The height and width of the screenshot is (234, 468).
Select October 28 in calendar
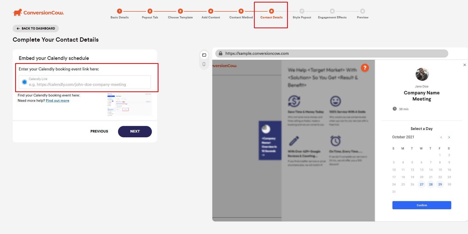(431, 185)
